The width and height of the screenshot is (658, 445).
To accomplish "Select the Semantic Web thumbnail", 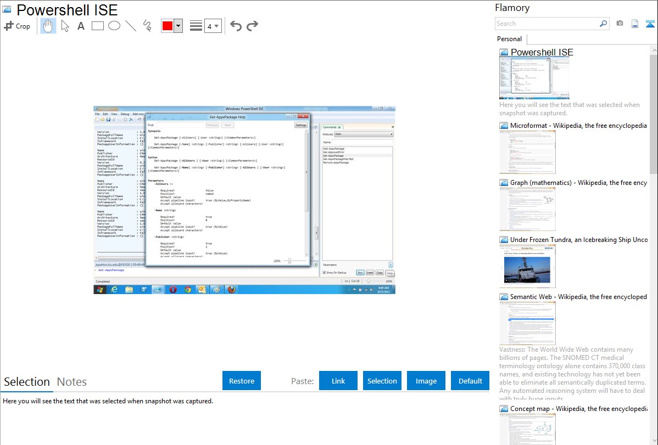I will [527, 323].
